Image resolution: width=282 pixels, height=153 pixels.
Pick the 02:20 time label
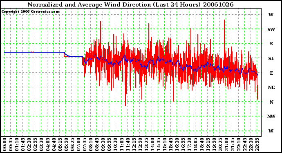click(x=29, y=145)
